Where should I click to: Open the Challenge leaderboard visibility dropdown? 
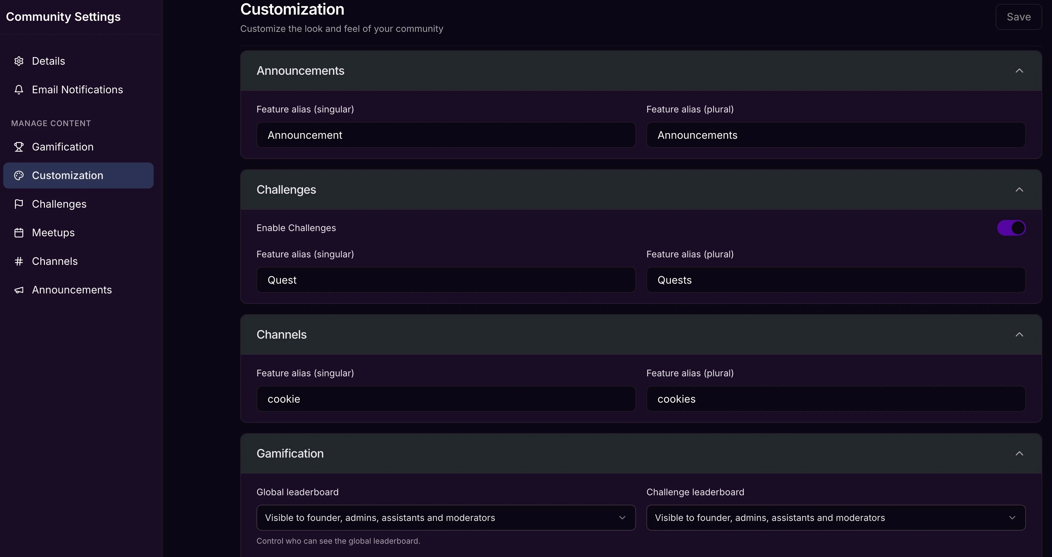(x=836, y=518)
